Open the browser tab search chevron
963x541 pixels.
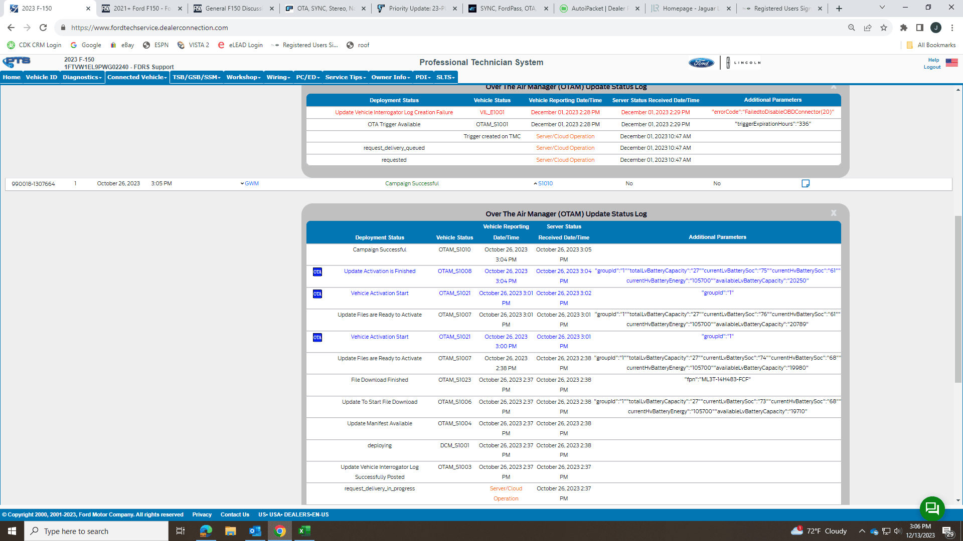click(x=882, y=8)
